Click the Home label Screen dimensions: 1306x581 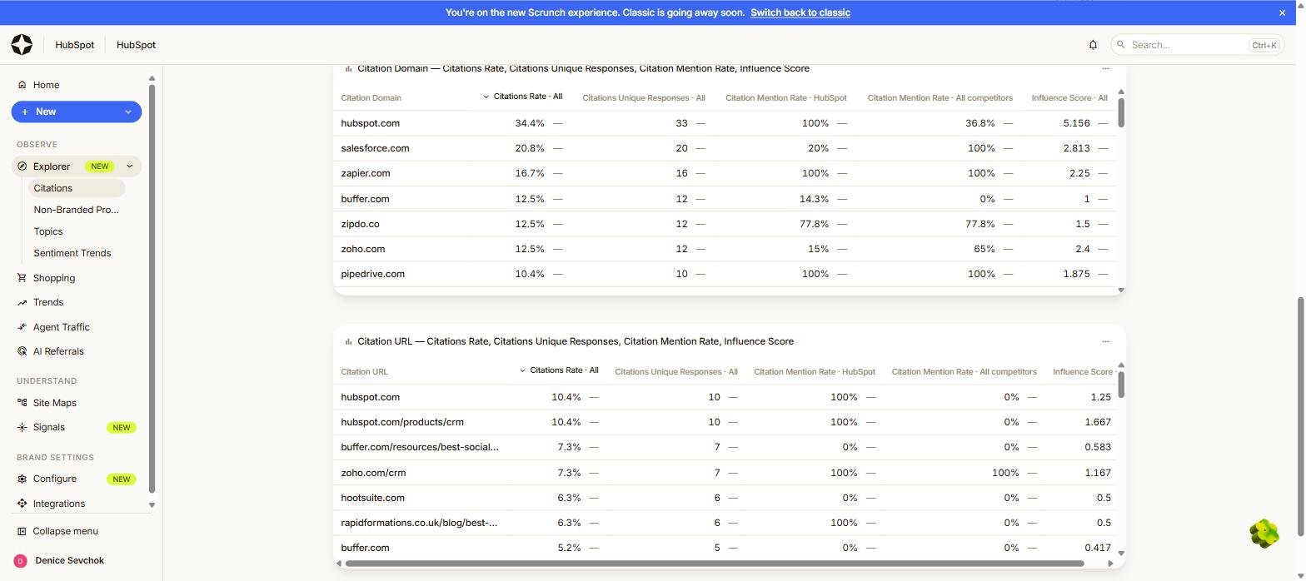tap(46, 85)
